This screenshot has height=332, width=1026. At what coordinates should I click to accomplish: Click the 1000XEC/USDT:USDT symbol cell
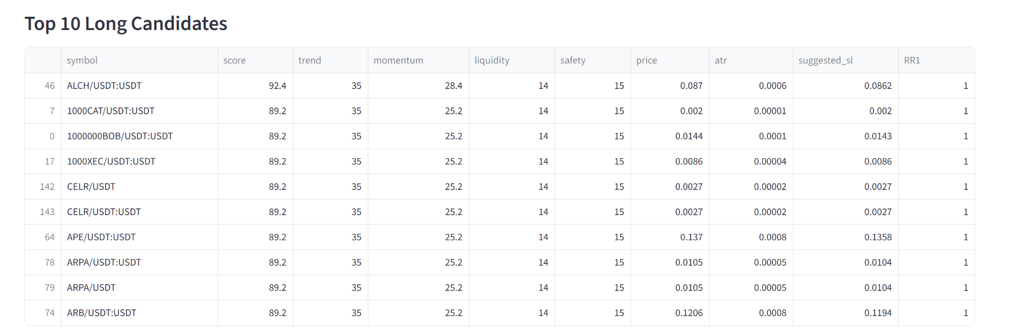(x=111, y=162)
